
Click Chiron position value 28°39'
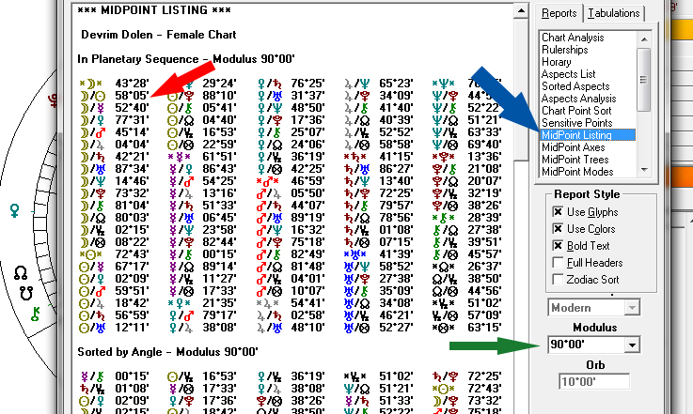click(x=485, y=218)
